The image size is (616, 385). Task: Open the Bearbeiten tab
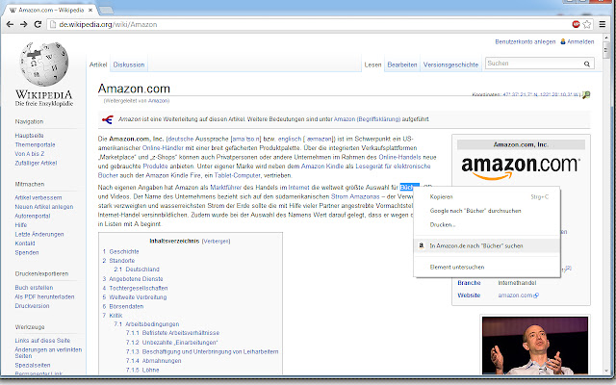point(402,64)
